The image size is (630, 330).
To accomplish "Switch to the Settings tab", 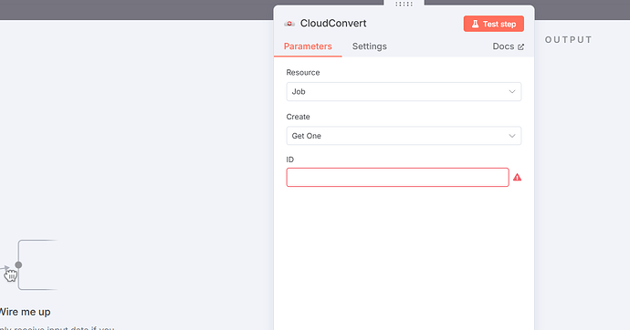I will click(369, 46).
